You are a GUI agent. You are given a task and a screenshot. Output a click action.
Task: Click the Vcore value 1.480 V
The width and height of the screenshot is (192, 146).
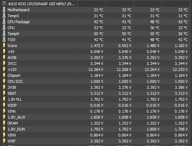click(x=153, y=46)
